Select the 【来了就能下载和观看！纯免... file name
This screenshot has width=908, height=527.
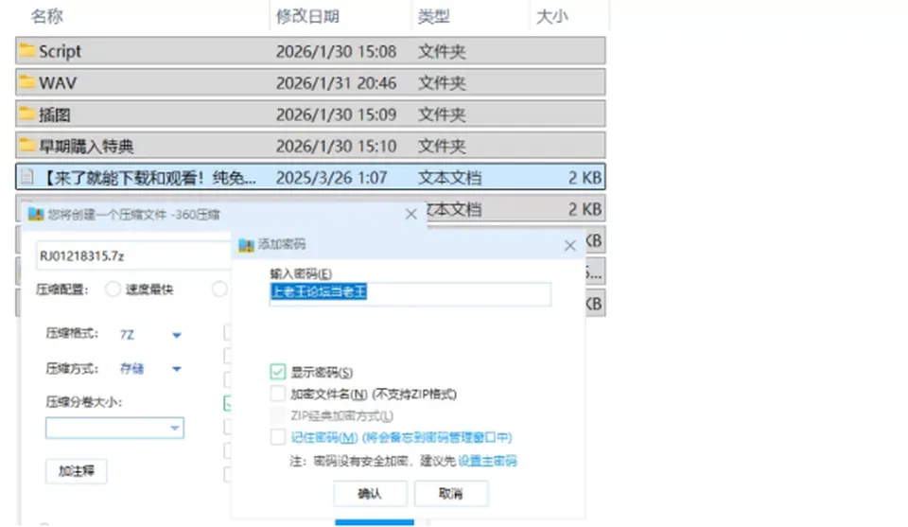[148, 178]
